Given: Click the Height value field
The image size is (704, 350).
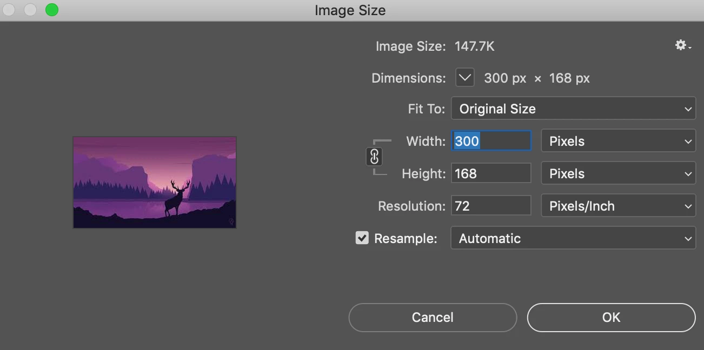Looking at the screenshot, I should pos(492,174).
